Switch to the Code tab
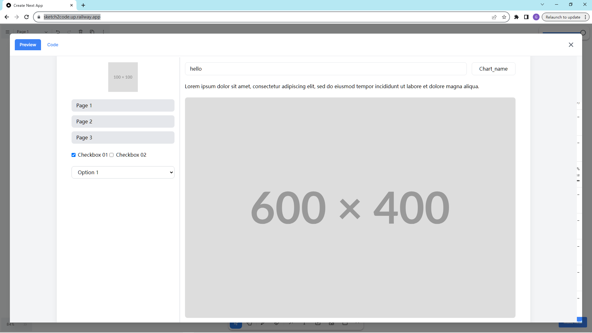Viewport: 592px width, 333px height. pos(53,45)
